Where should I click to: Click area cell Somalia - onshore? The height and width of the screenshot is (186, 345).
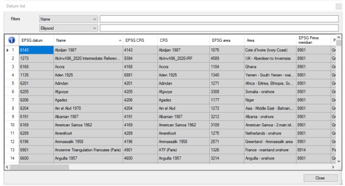tap(270, 92)
